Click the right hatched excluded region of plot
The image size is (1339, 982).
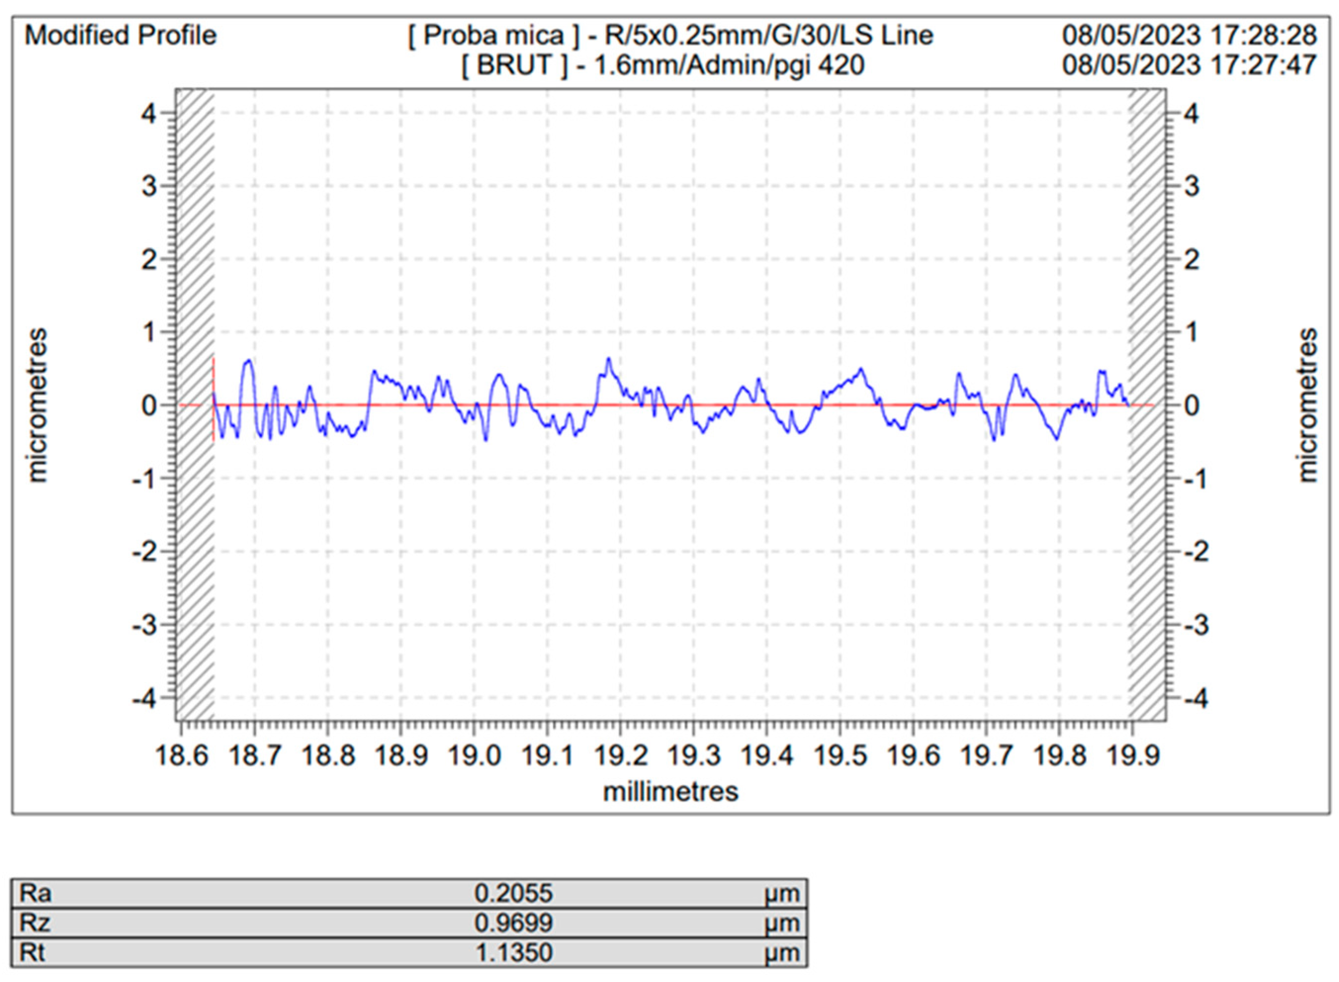[x=1147, y=405]
